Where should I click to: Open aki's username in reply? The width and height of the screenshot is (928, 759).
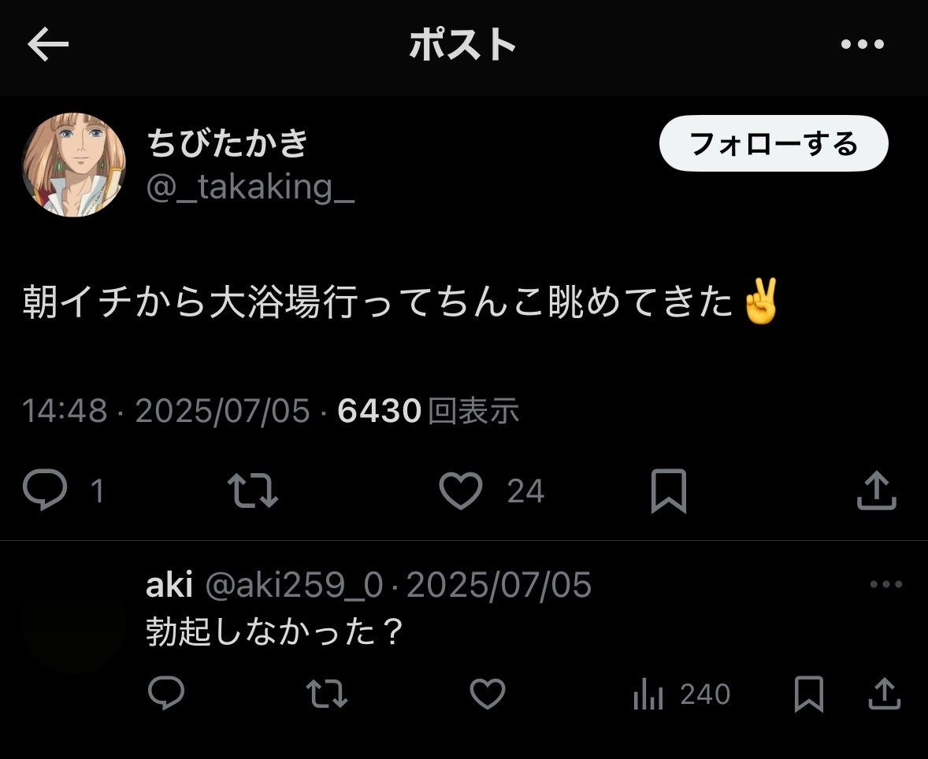(169, 585)
